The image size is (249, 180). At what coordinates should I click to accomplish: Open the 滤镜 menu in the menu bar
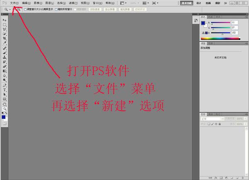pos(71,3)
